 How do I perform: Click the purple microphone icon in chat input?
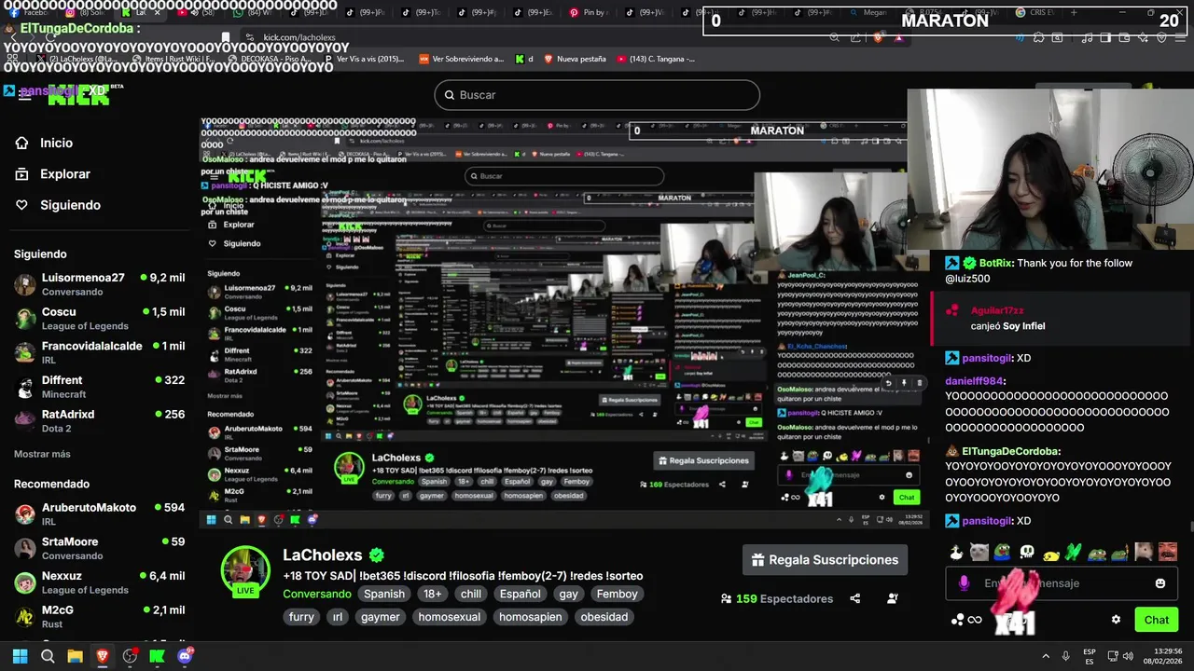(965, 583)
